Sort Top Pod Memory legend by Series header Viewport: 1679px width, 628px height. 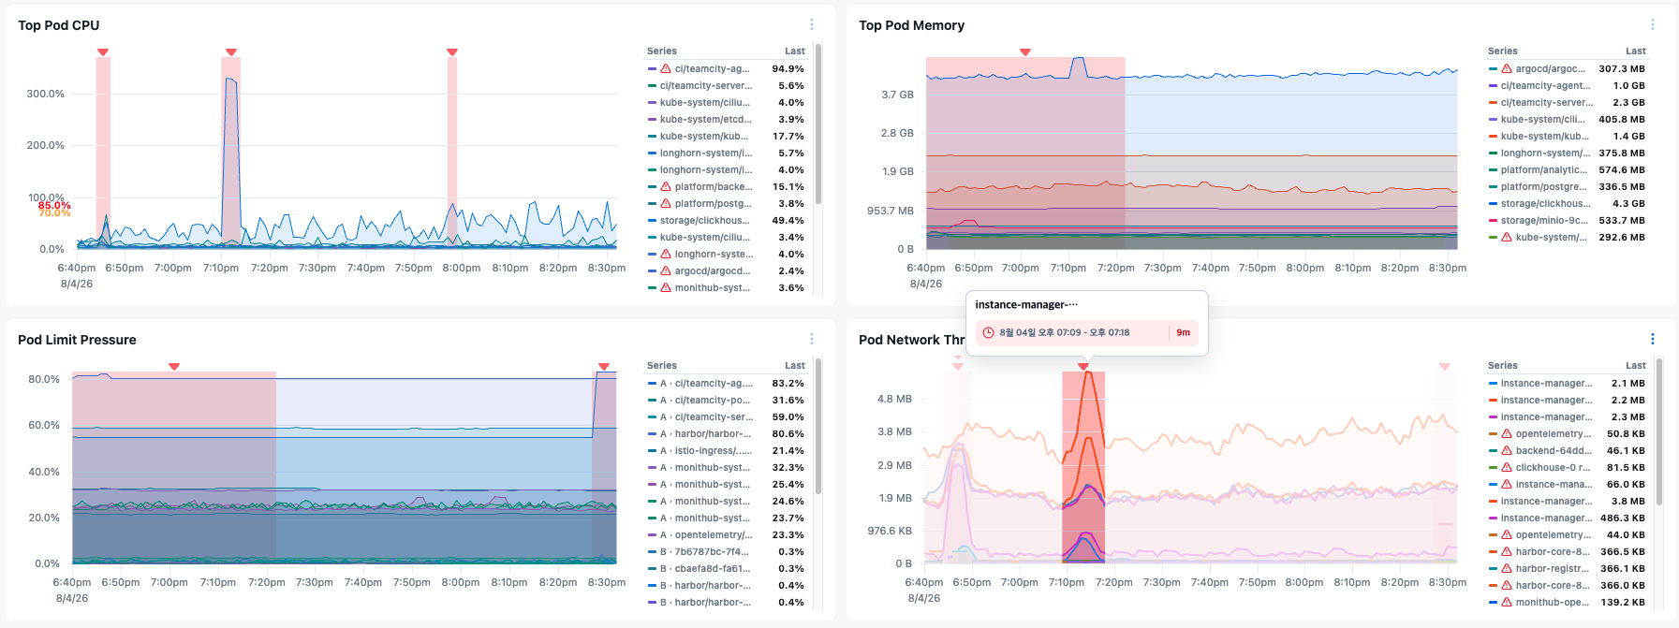tap(1502, 51)
